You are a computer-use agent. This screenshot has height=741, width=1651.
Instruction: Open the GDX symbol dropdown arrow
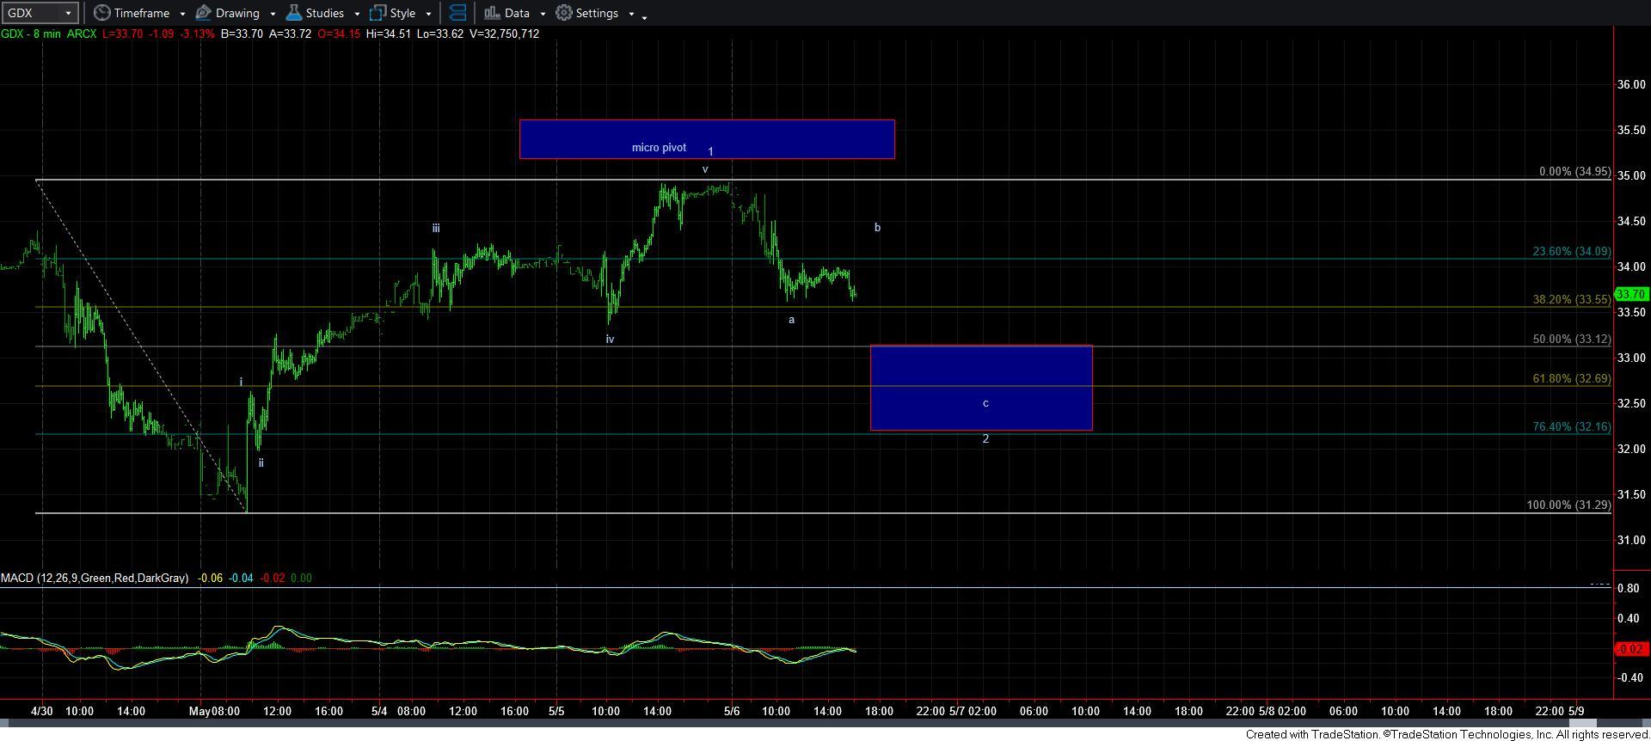point(69,13)
